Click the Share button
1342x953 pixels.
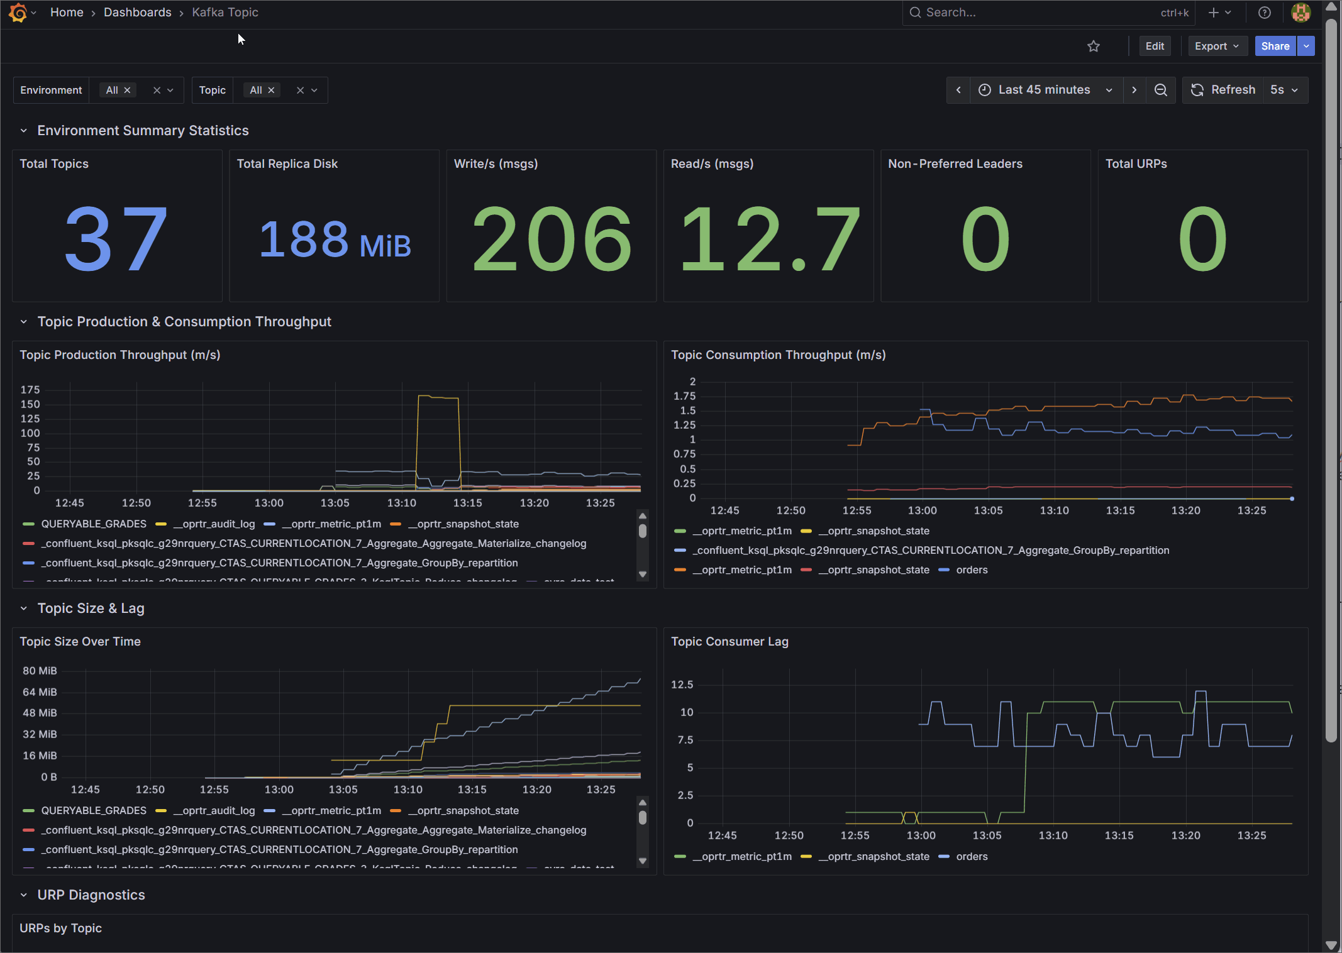click(1275, 46)
